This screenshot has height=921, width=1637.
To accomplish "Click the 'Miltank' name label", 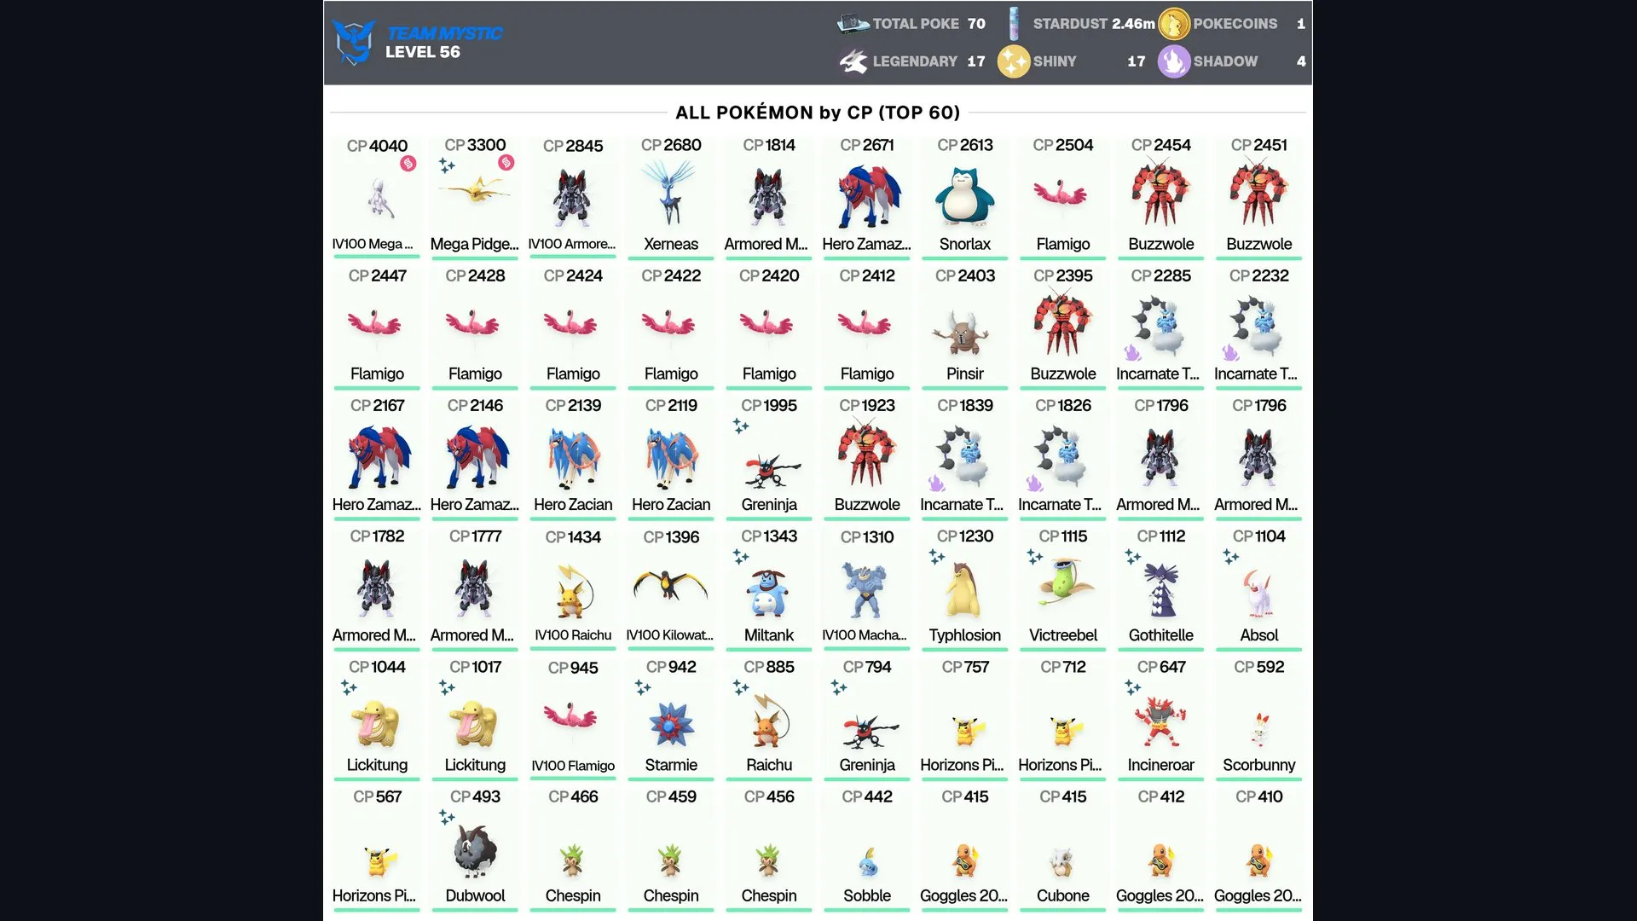I will tap(769, 635).
